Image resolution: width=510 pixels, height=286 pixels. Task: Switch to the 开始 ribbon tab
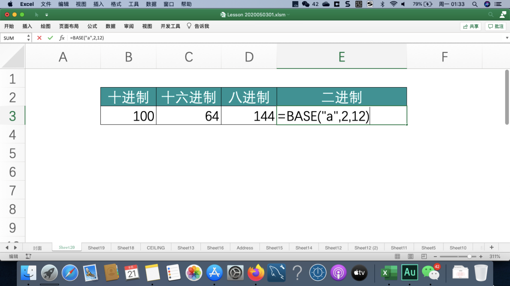pos(9,26)
